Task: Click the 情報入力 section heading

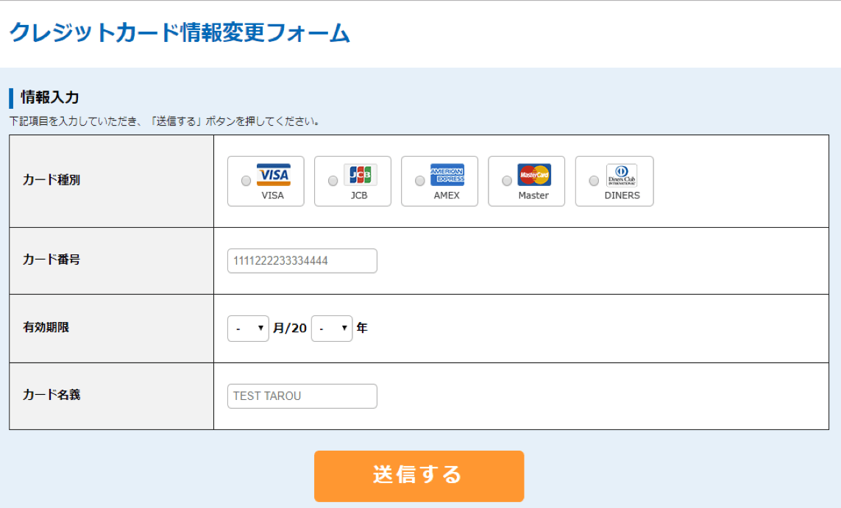Action: coord(49,97)
